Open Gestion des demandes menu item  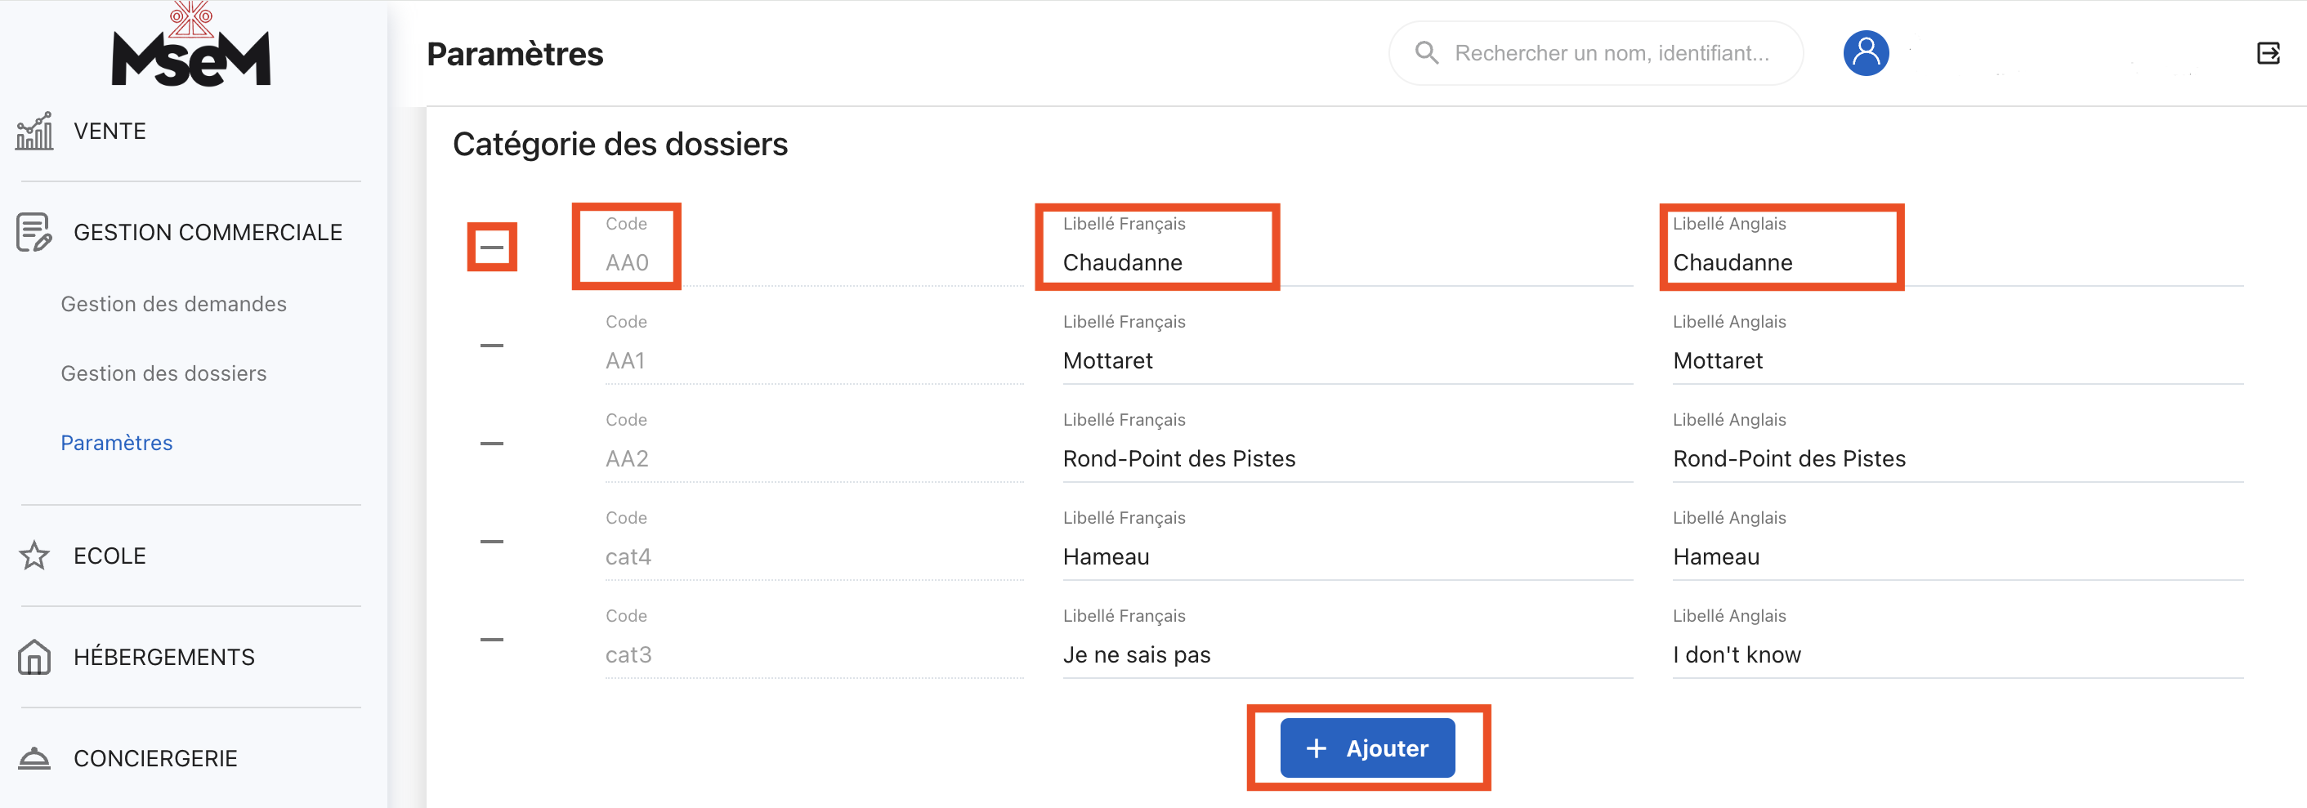(x=174, y=305)
